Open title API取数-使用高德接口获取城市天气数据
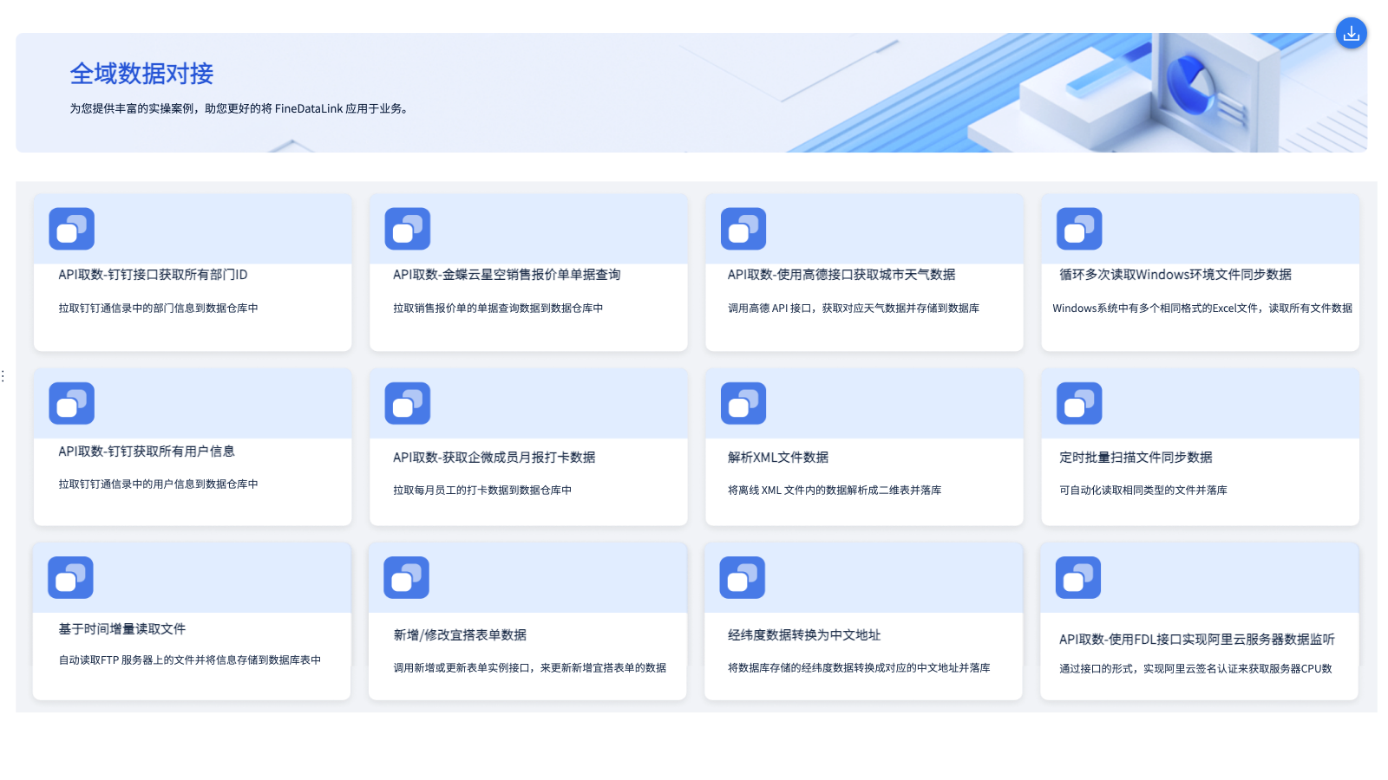This screenshot has height=780, width=1388. coord(841,275)
